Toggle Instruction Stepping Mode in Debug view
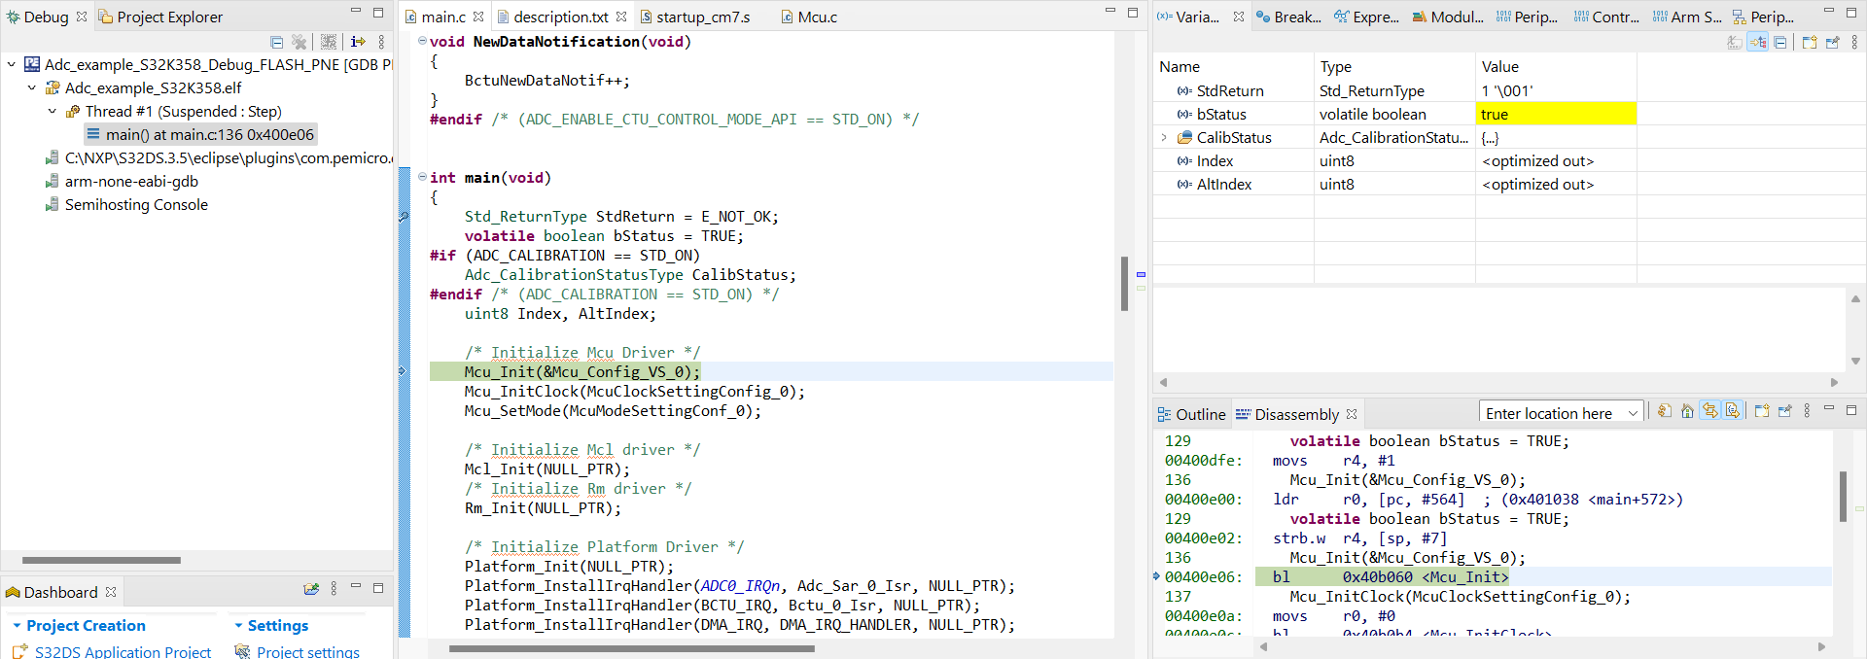The image size is (1867, 659). (358, 42)
